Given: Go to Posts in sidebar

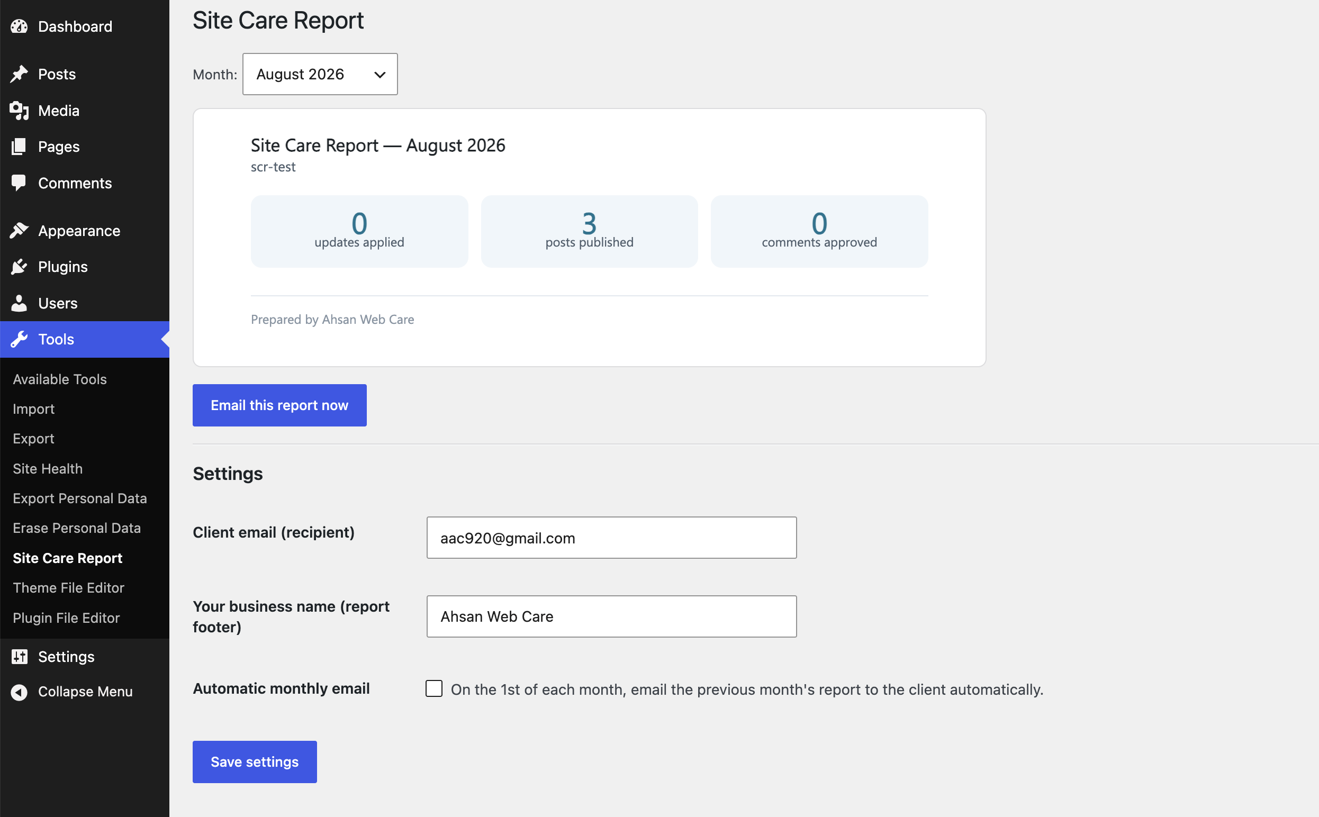Looking at the screenshot, I should 57,74.
